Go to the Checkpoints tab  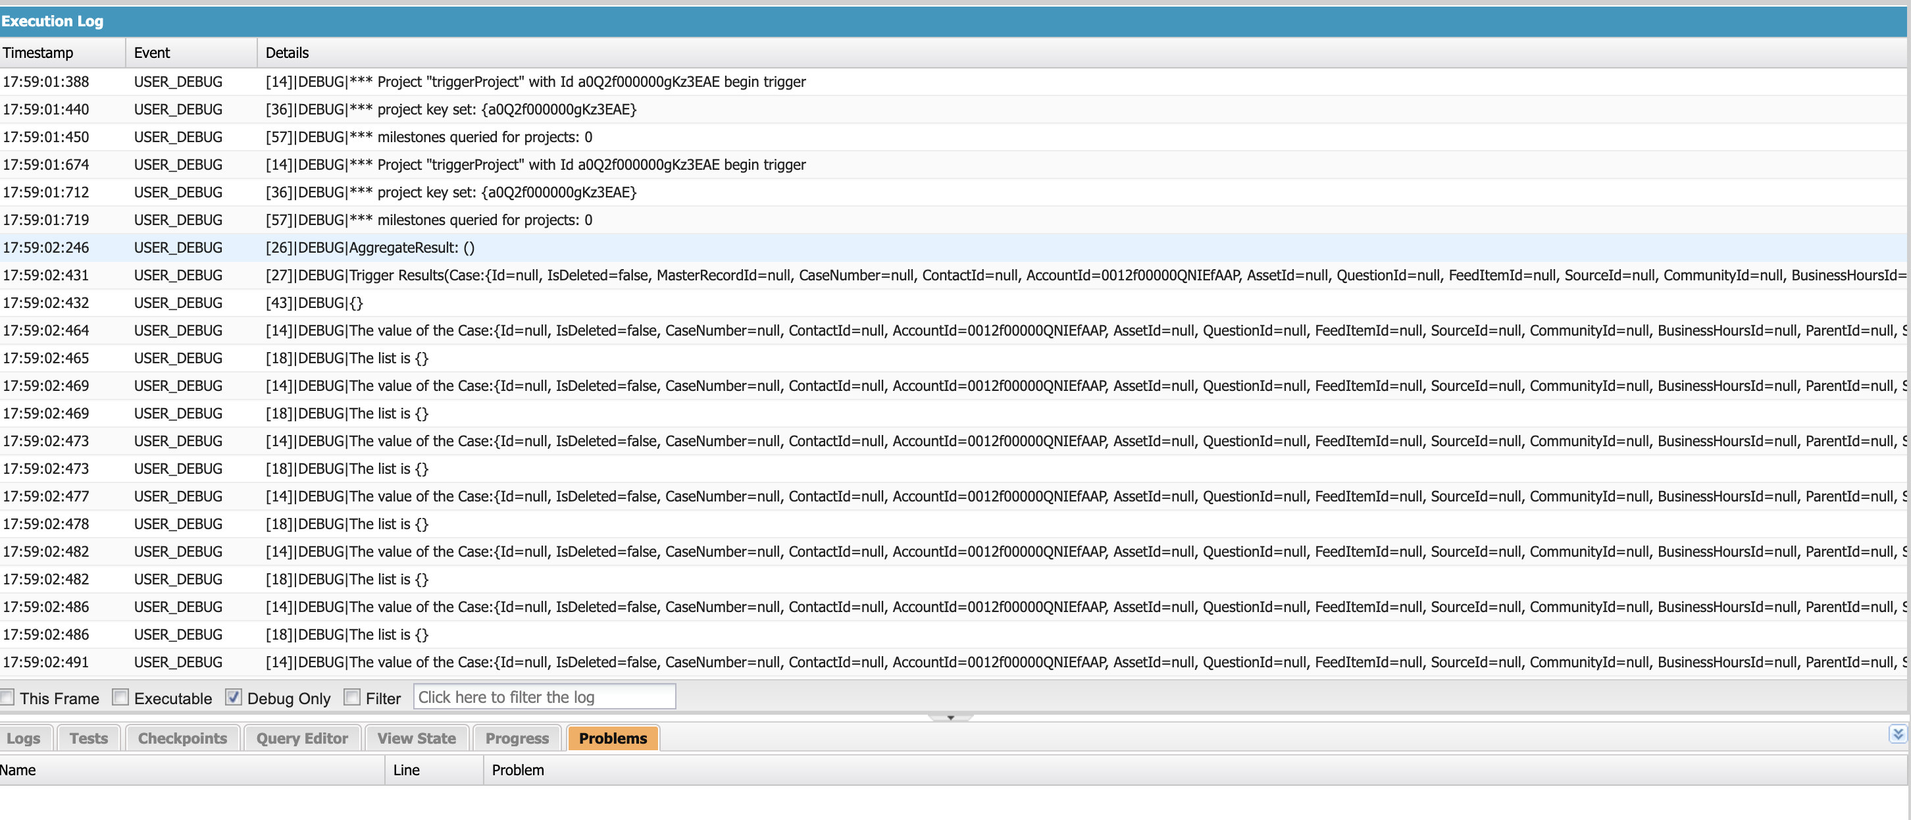coord(182,738)
